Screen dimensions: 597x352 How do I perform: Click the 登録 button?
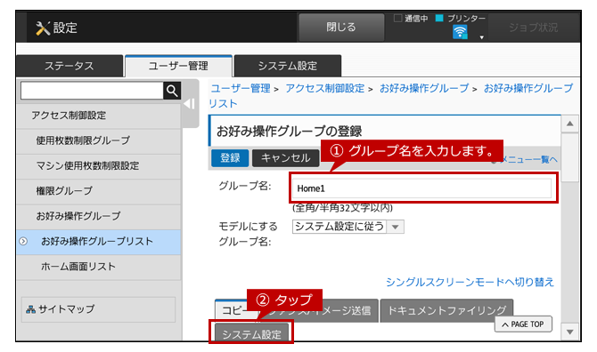pos(230,157)
